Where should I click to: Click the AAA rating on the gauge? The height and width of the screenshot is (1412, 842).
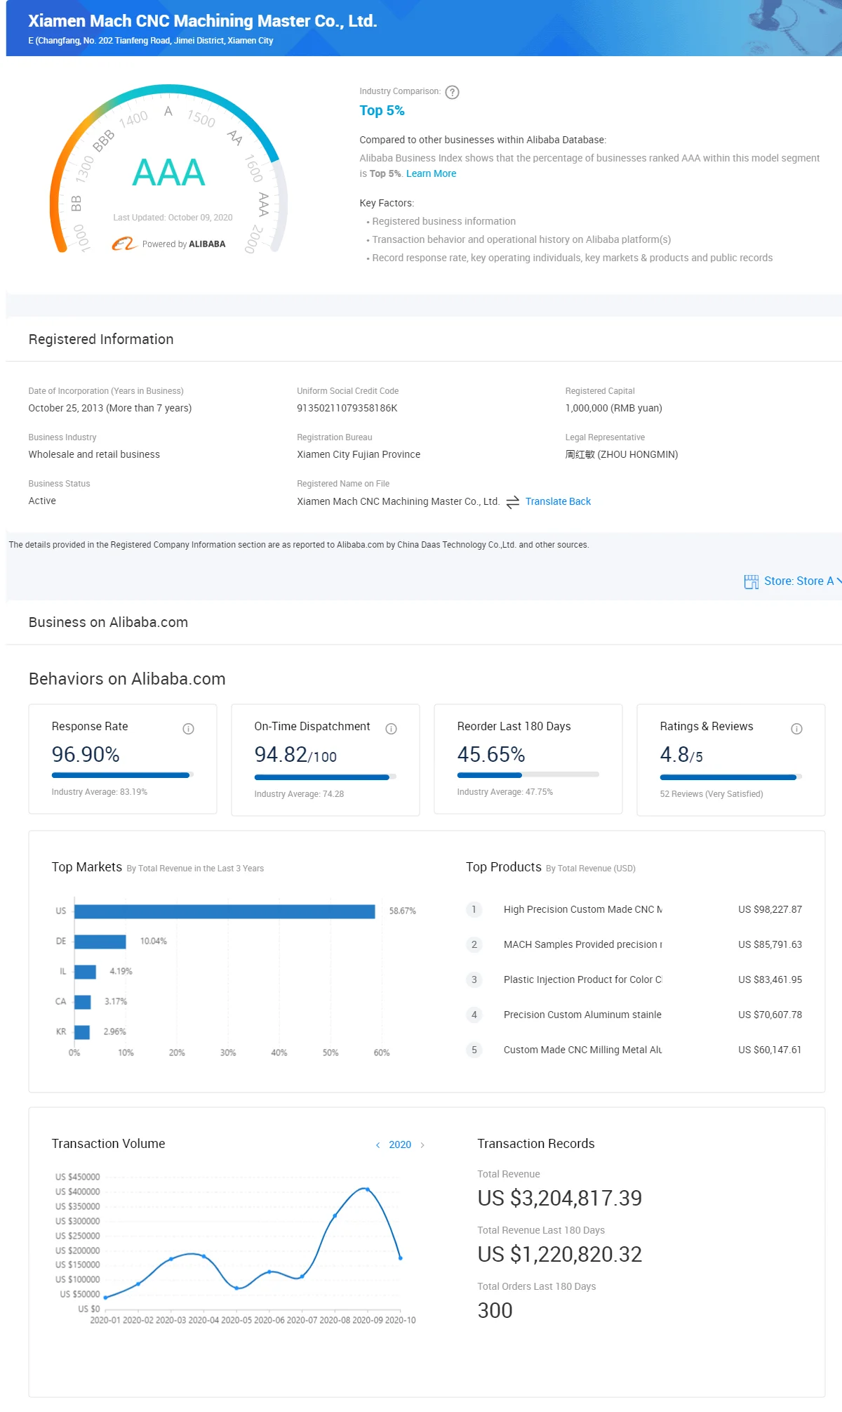click(x=168, y=173)
